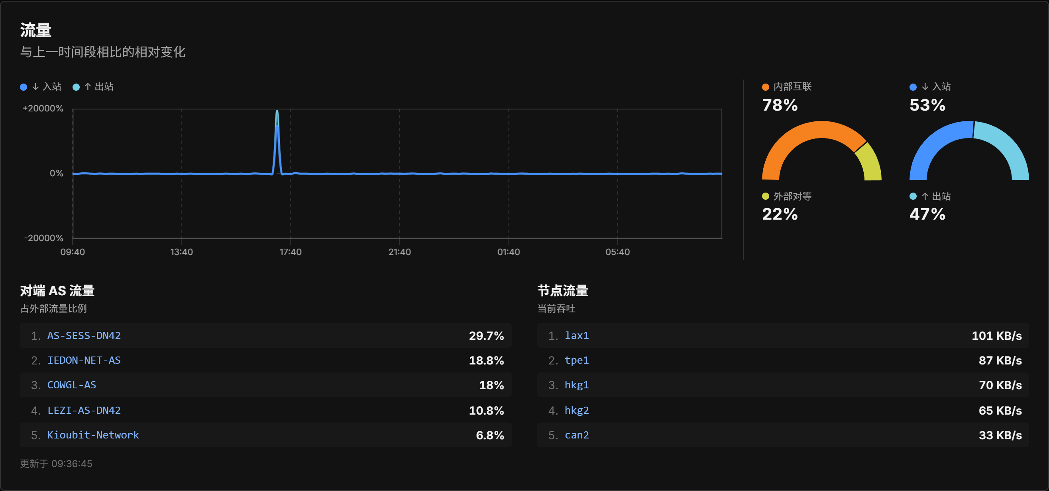The image size is (1049, 491).
Task: Open the can2 node link
Action: (x=577, y=435)
